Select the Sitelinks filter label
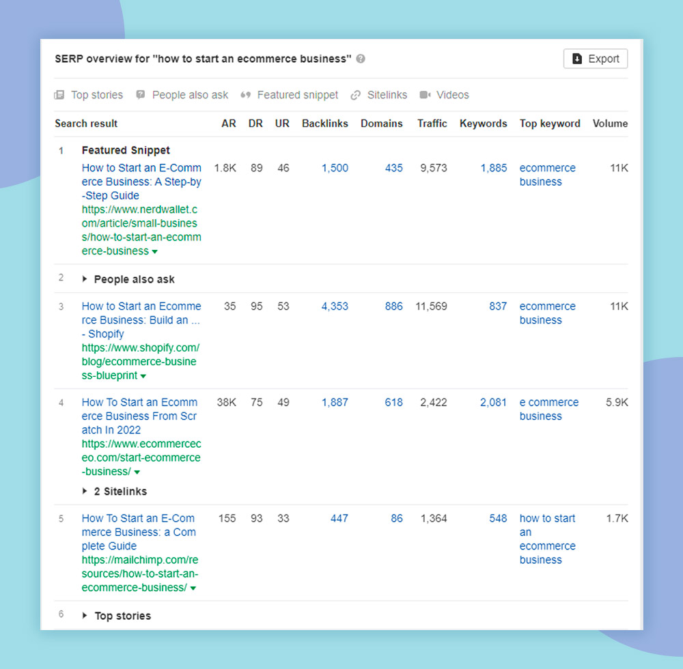Viewport: 683px width, 669px height. (x=387, y=95)
